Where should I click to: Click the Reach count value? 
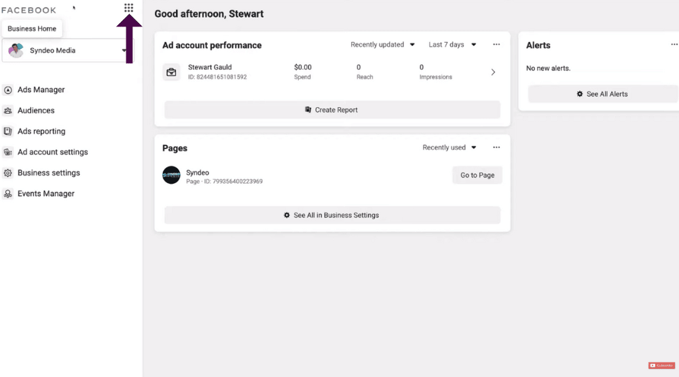click(359, 67)
